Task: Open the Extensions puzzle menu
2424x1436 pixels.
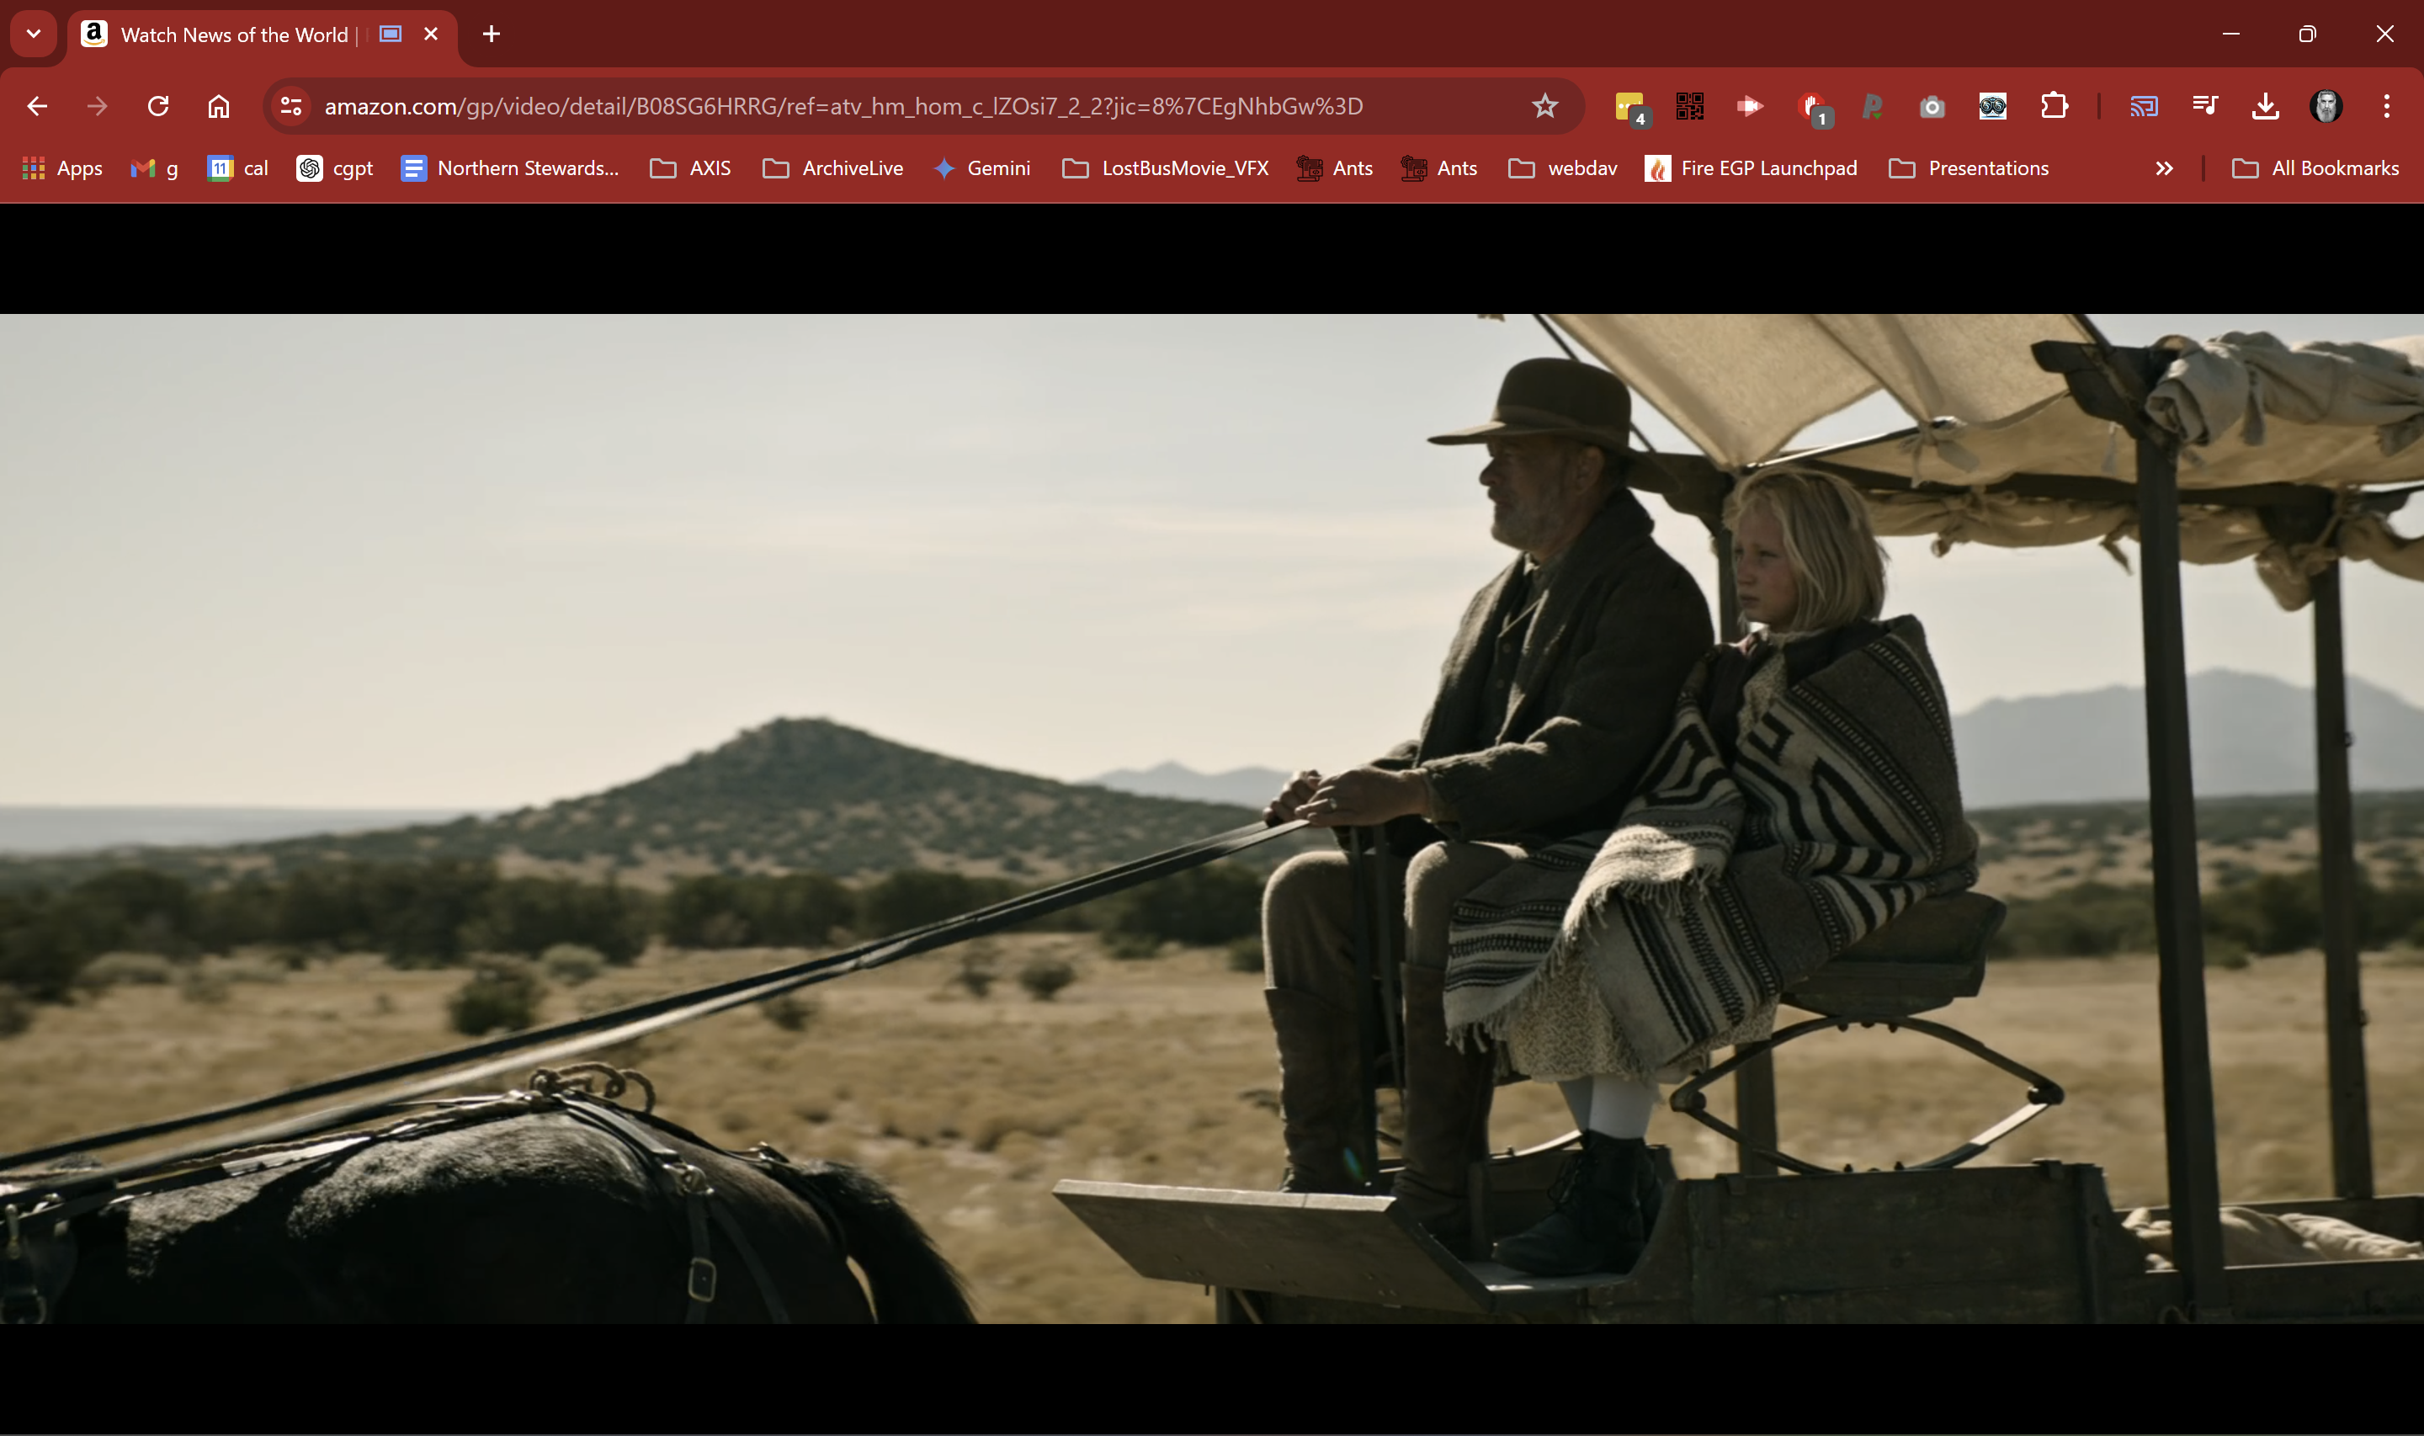Action: [x=2054, y=105]
